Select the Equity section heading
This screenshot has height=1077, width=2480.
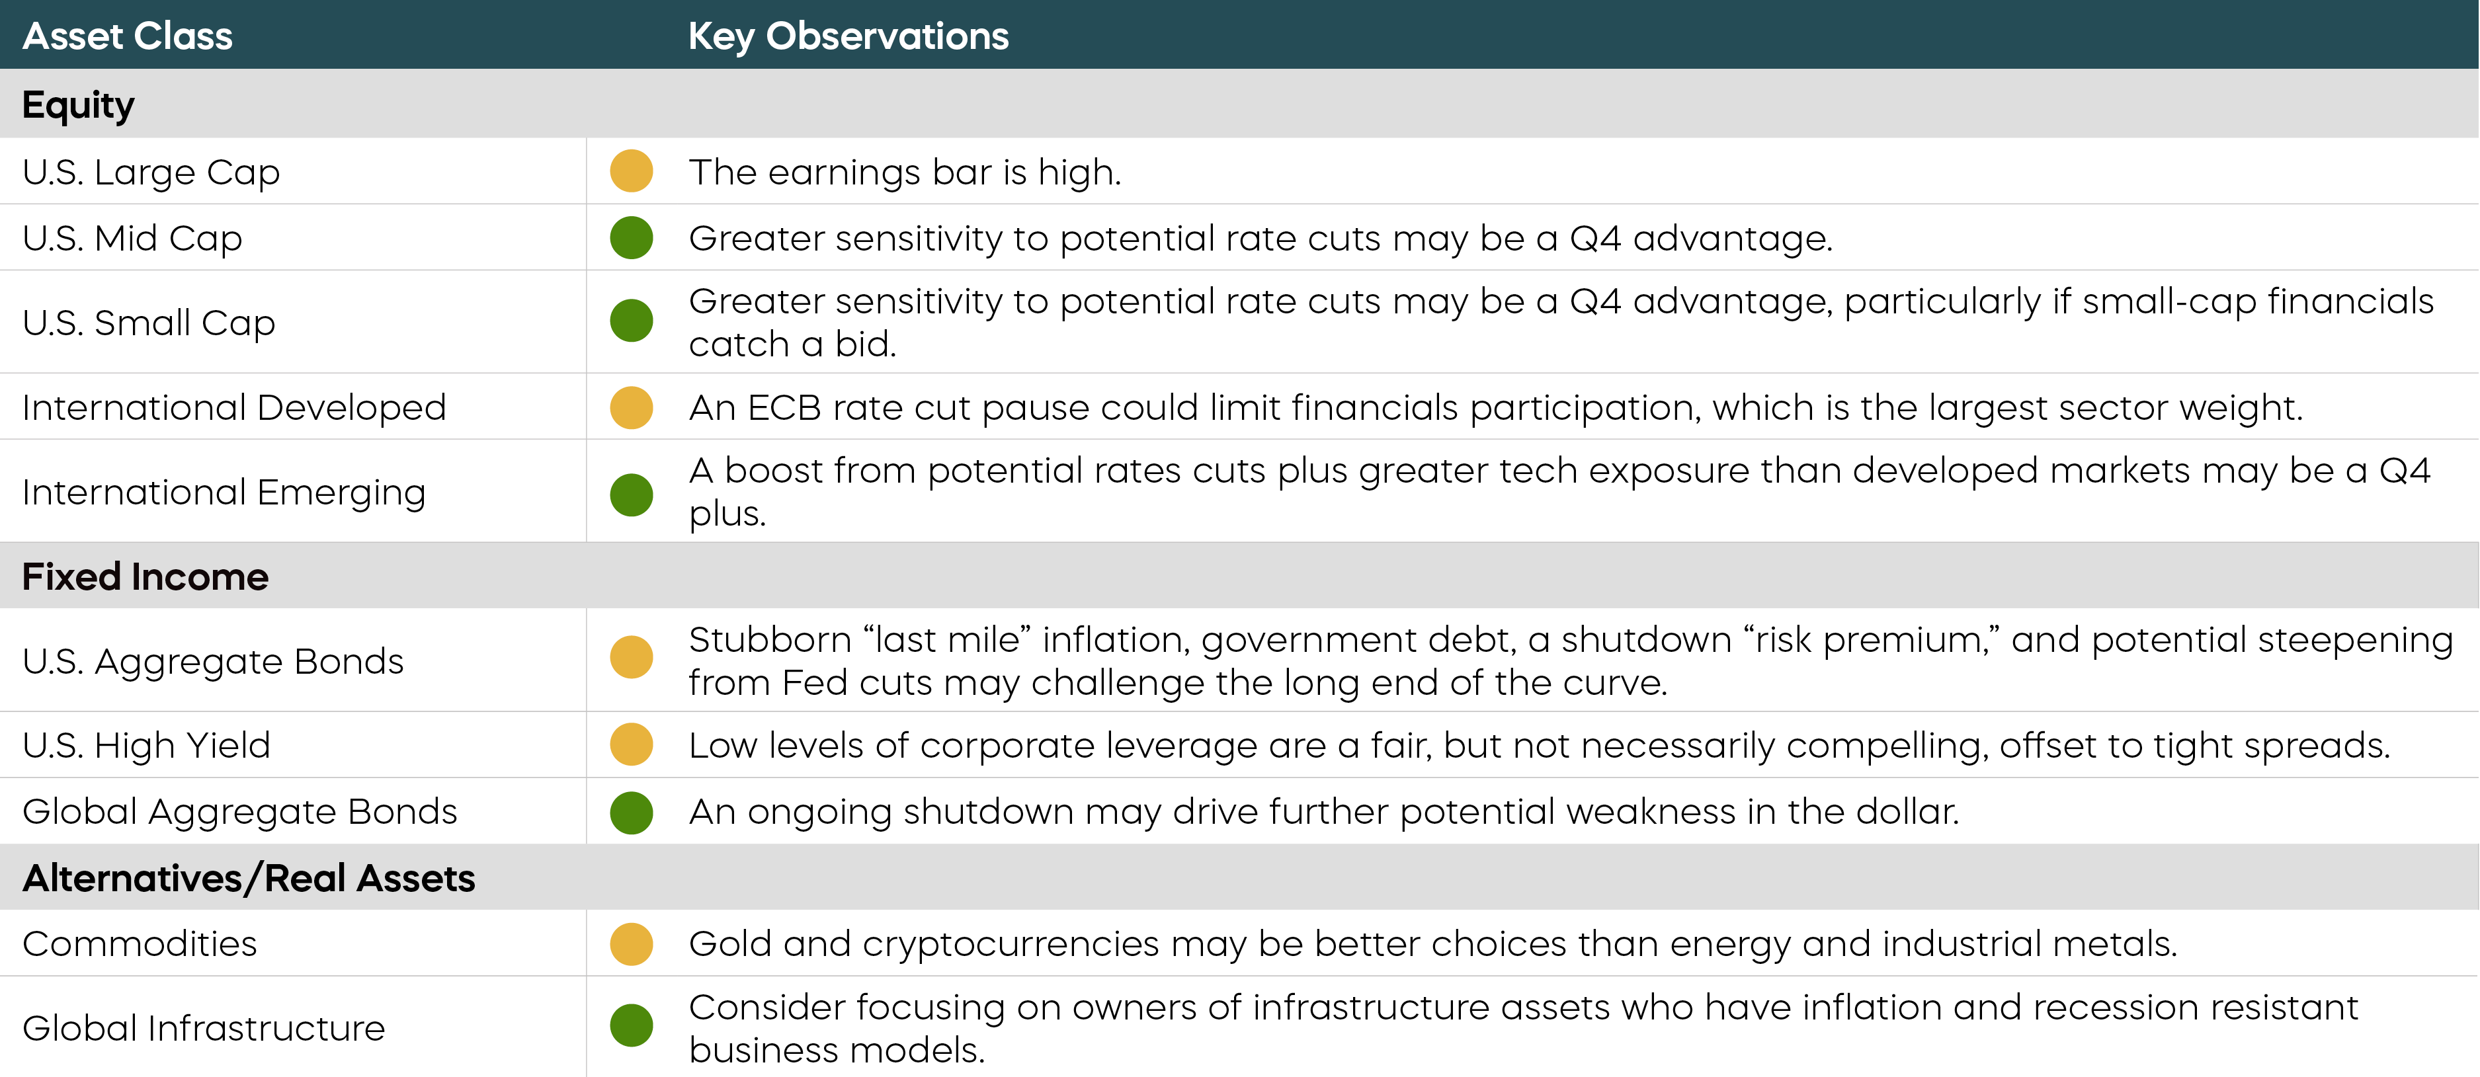point(78,104)
